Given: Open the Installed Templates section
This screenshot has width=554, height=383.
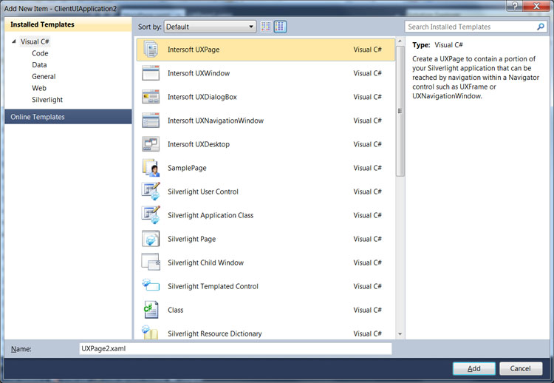Looking at the screenshot, I should pyautogui.click(x=68, y=24).
